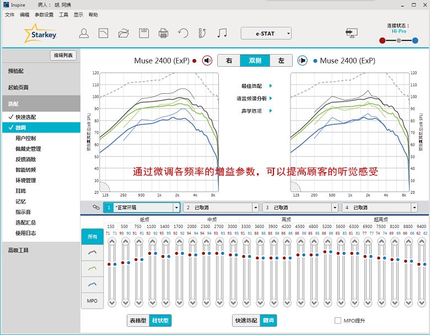Open the 参数设置 menu

point(44,15)
